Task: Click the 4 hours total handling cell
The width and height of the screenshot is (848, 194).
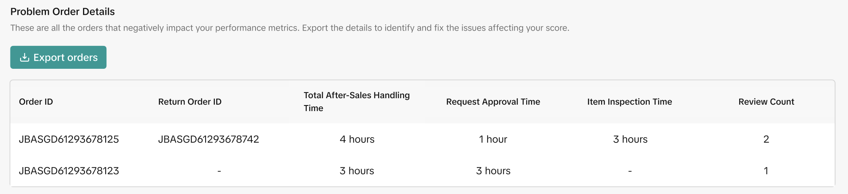Action: (x=357, y=139)
